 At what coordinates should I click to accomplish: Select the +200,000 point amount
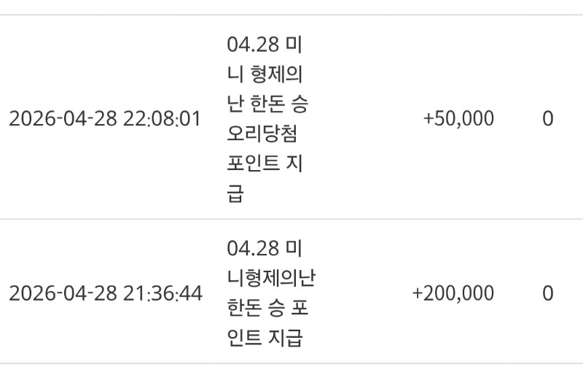(x=453, y=293)
